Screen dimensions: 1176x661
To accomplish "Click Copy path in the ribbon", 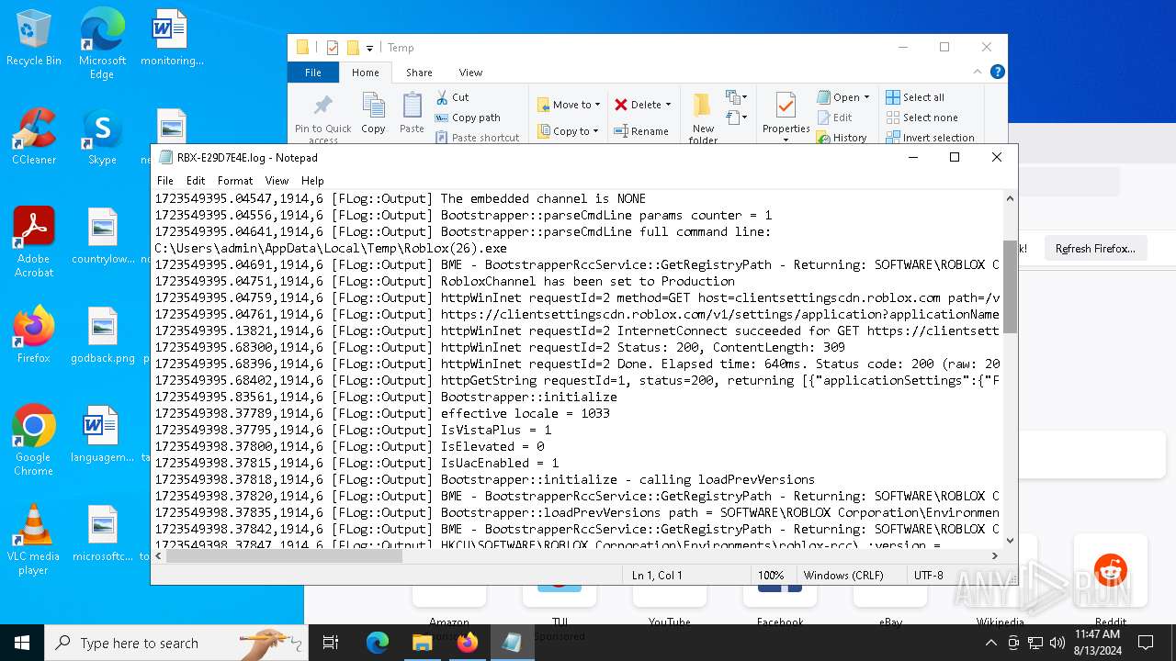I will [x=468, y=118].
